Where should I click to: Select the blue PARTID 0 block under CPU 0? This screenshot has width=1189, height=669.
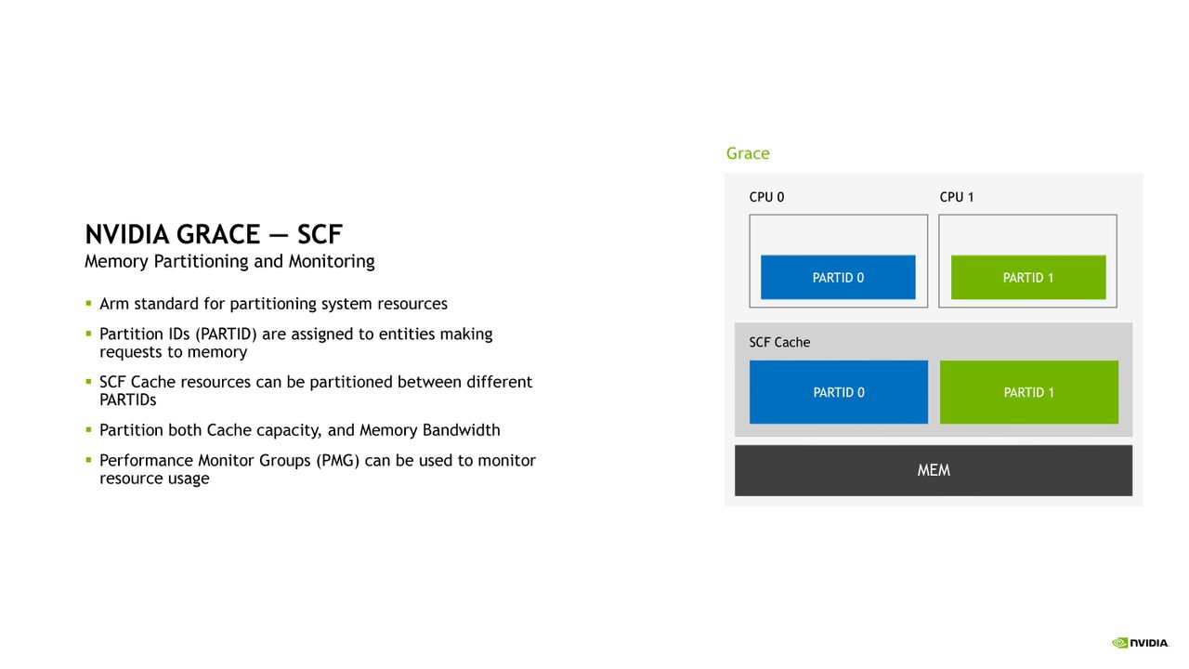838,277
